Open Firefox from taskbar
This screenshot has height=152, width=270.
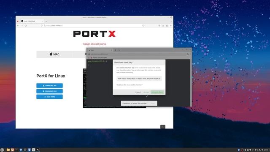12,150
